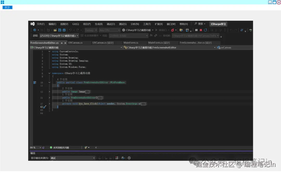
Task: Open the 帮助(H) menu
Action: (184, 24)
